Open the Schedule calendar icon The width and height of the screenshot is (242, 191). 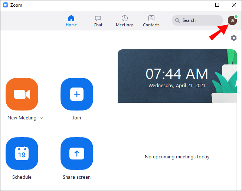point(22,154)
